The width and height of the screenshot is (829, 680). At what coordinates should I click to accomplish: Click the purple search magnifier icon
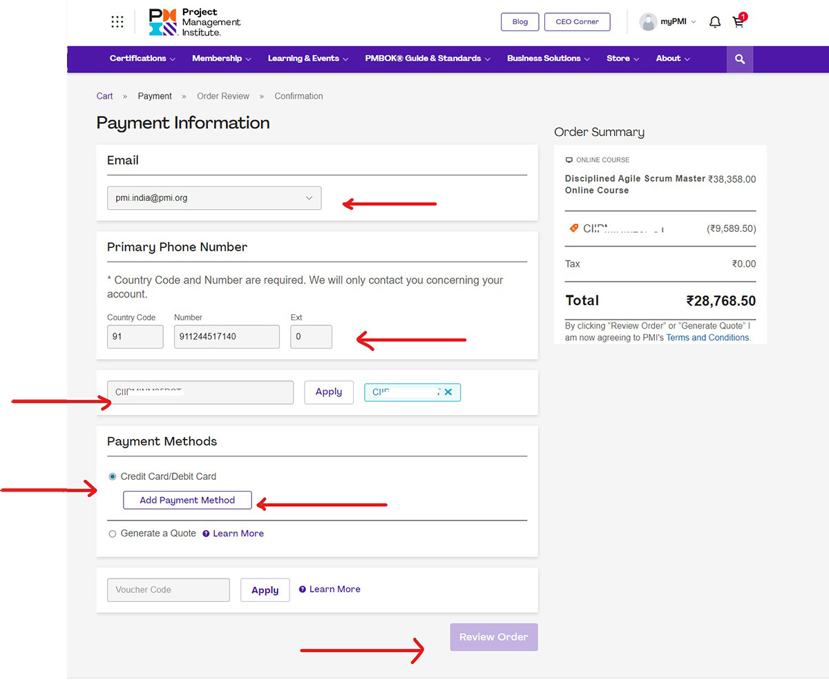740,59
